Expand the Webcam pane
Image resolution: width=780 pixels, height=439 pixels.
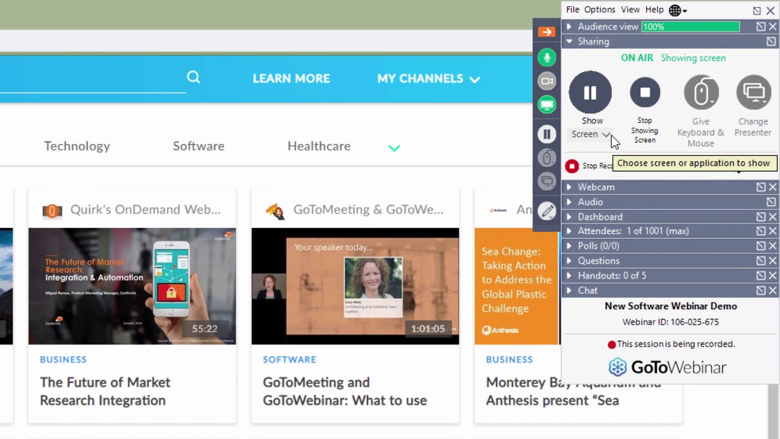[596, 187]
